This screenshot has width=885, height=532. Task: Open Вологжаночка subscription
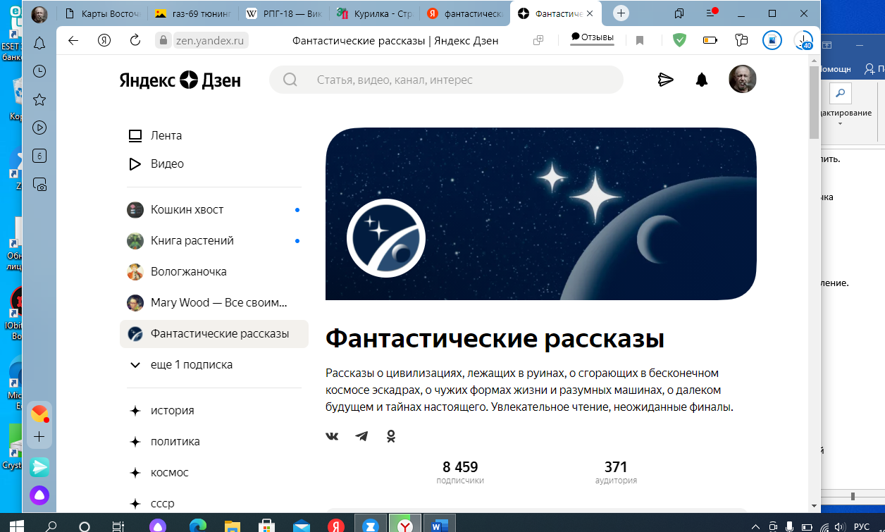click(214, 271)
